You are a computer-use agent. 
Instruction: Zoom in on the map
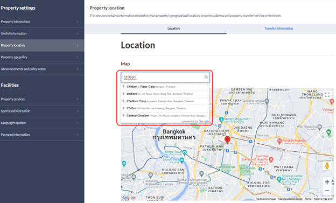[x=327, y=182]
